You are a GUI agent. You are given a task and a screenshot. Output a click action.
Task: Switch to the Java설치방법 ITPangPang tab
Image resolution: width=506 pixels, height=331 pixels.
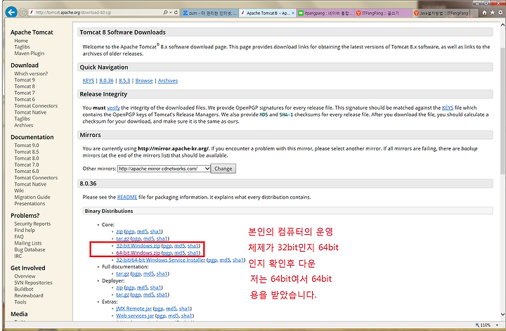coord(441,13)
